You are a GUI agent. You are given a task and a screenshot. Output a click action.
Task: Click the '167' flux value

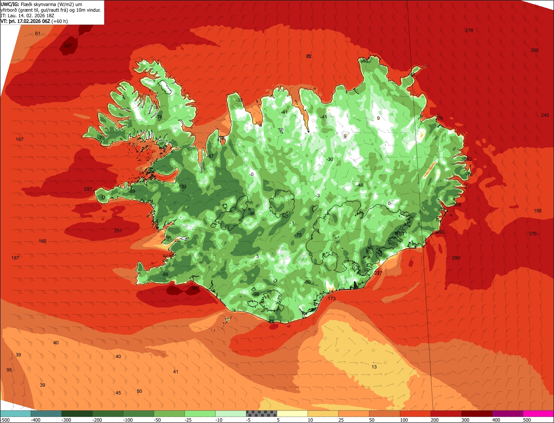(x=19, y=139)
